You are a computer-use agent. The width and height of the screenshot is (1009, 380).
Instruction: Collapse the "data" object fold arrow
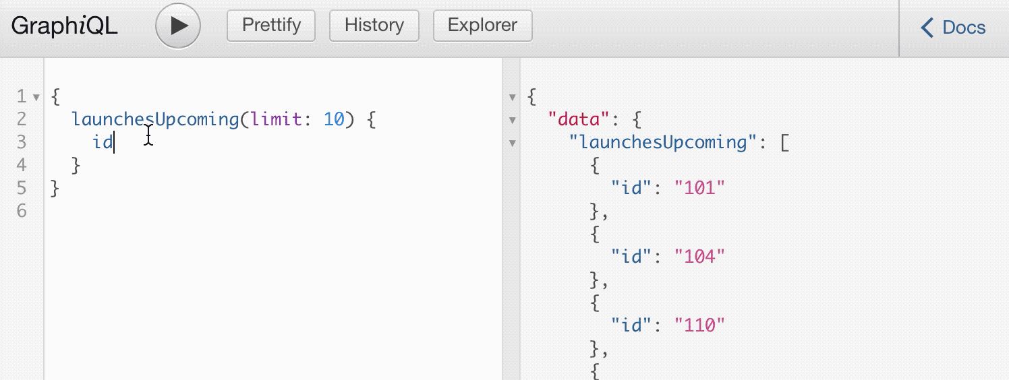pos(512,120)
